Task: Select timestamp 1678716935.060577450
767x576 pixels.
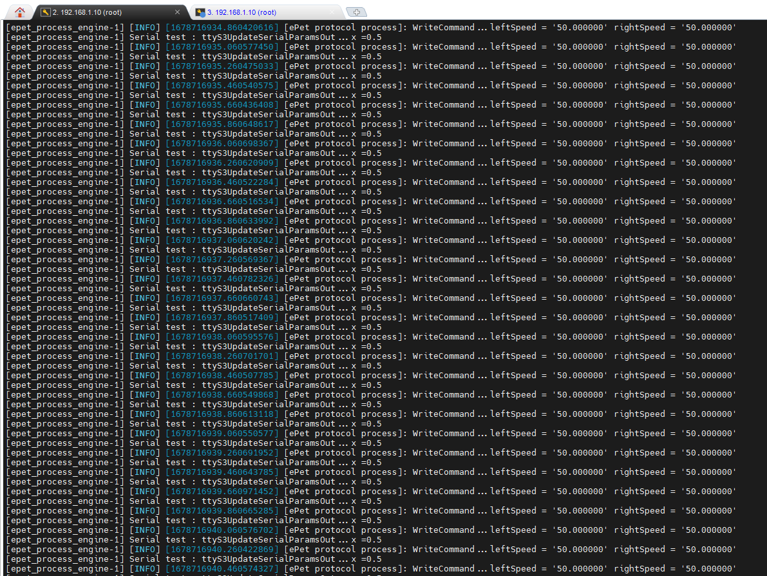Action: [222, 47]
